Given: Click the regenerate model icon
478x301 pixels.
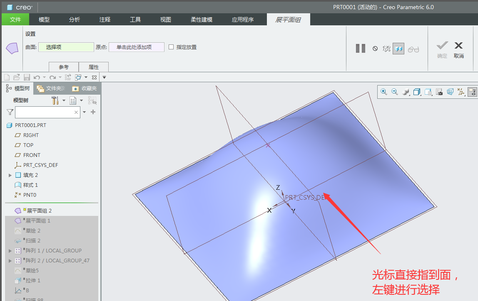Looking at the screenshot, I should coord(68,77).
